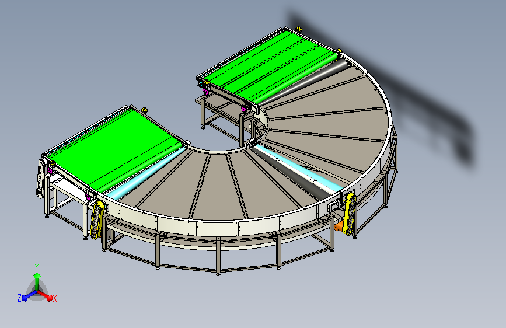Click the red X axis of the triad

click(x=45, y=295)
